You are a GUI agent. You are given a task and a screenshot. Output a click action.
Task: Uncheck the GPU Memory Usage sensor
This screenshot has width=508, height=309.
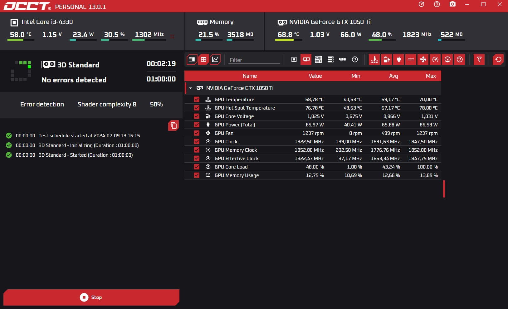[x=197, y=175]
